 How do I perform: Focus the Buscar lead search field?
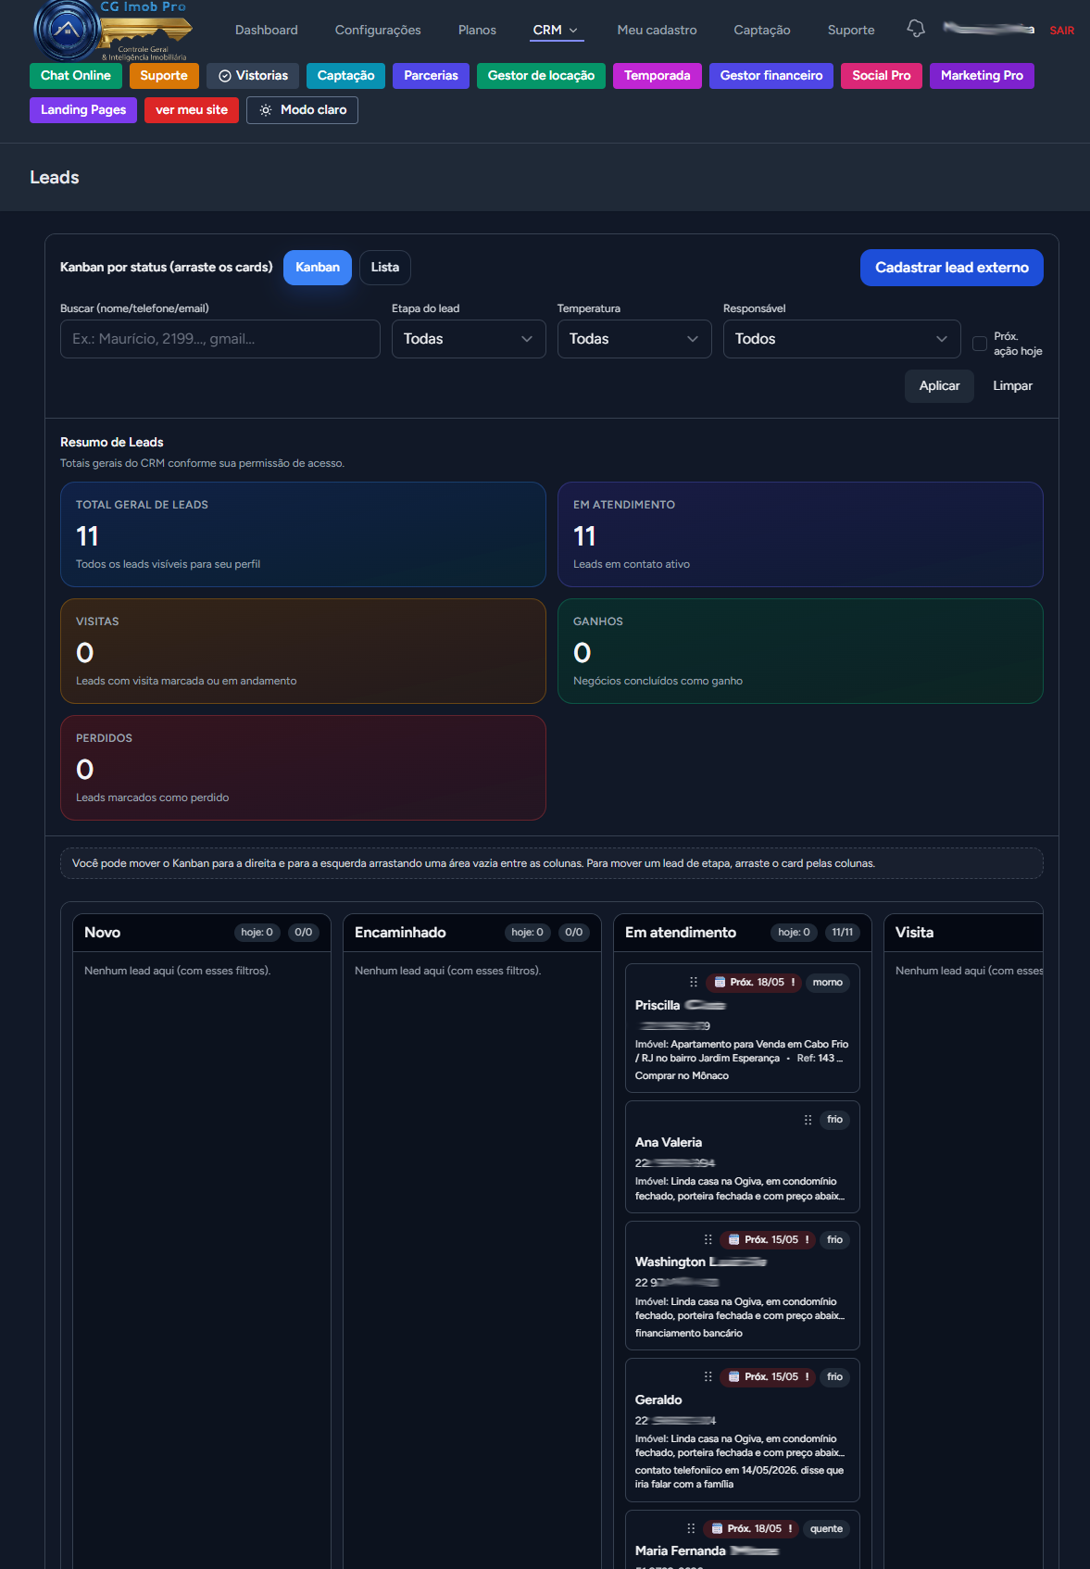click(220, 339)
